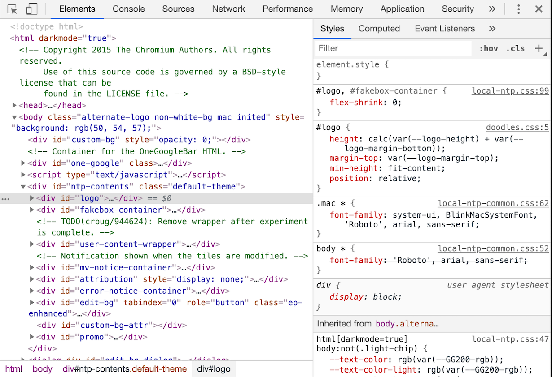Click the Container for the OneGoogleBar comment
The width and height of the screenshot is (552, 377).
click(137, 152)
